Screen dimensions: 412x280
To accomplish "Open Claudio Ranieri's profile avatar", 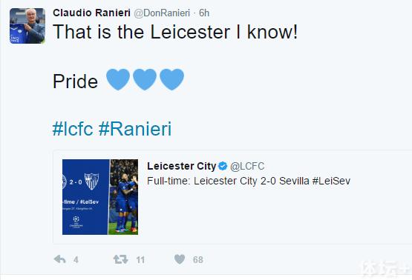I will point(27,26).
